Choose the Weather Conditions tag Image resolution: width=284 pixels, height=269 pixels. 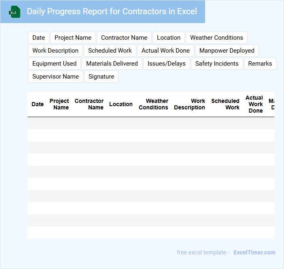click(216, 38)
